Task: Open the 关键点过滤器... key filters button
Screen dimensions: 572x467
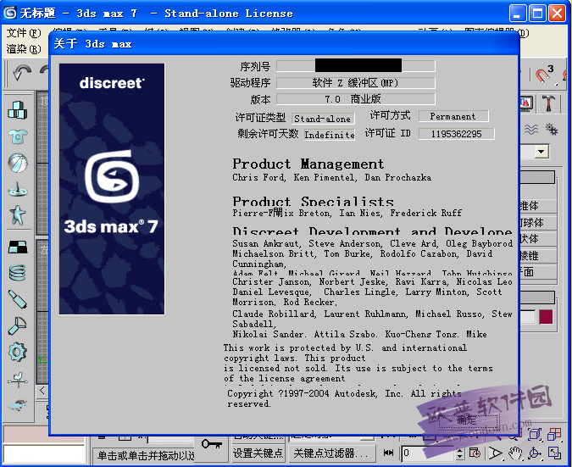Action: tap(331, 453)
